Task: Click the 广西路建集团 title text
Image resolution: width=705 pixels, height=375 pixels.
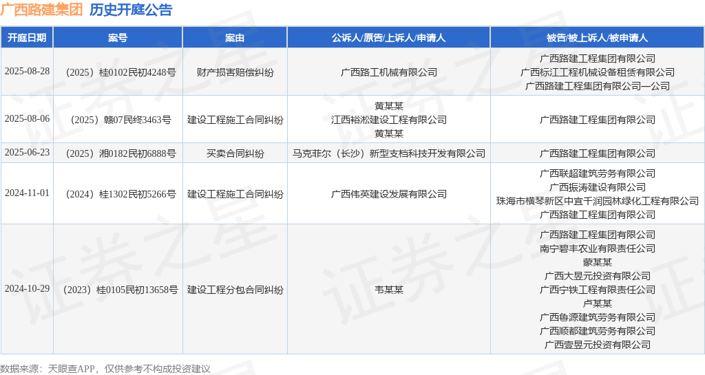Action: tap(41, 10)
